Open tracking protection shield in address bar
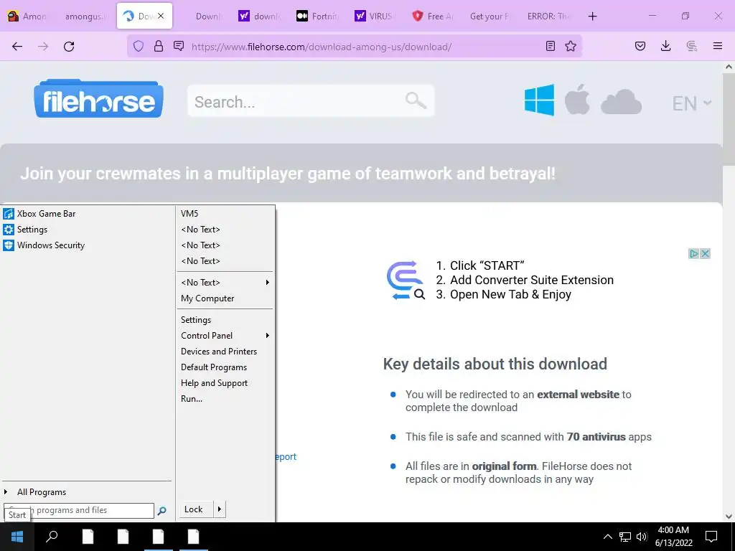Image resolution: width=735 pixels, height=551 pixels. pos(139,46)
